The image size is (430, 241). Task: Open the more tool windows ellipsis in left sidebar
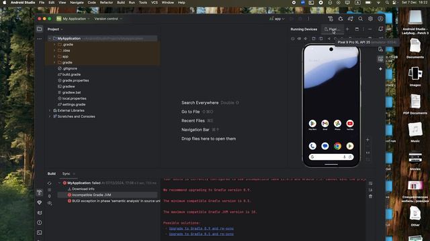[x=40, y=39]
